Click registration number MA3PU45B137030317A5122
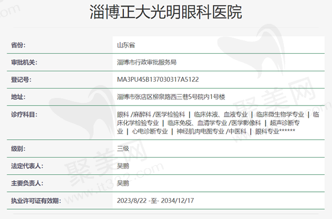 158,80
